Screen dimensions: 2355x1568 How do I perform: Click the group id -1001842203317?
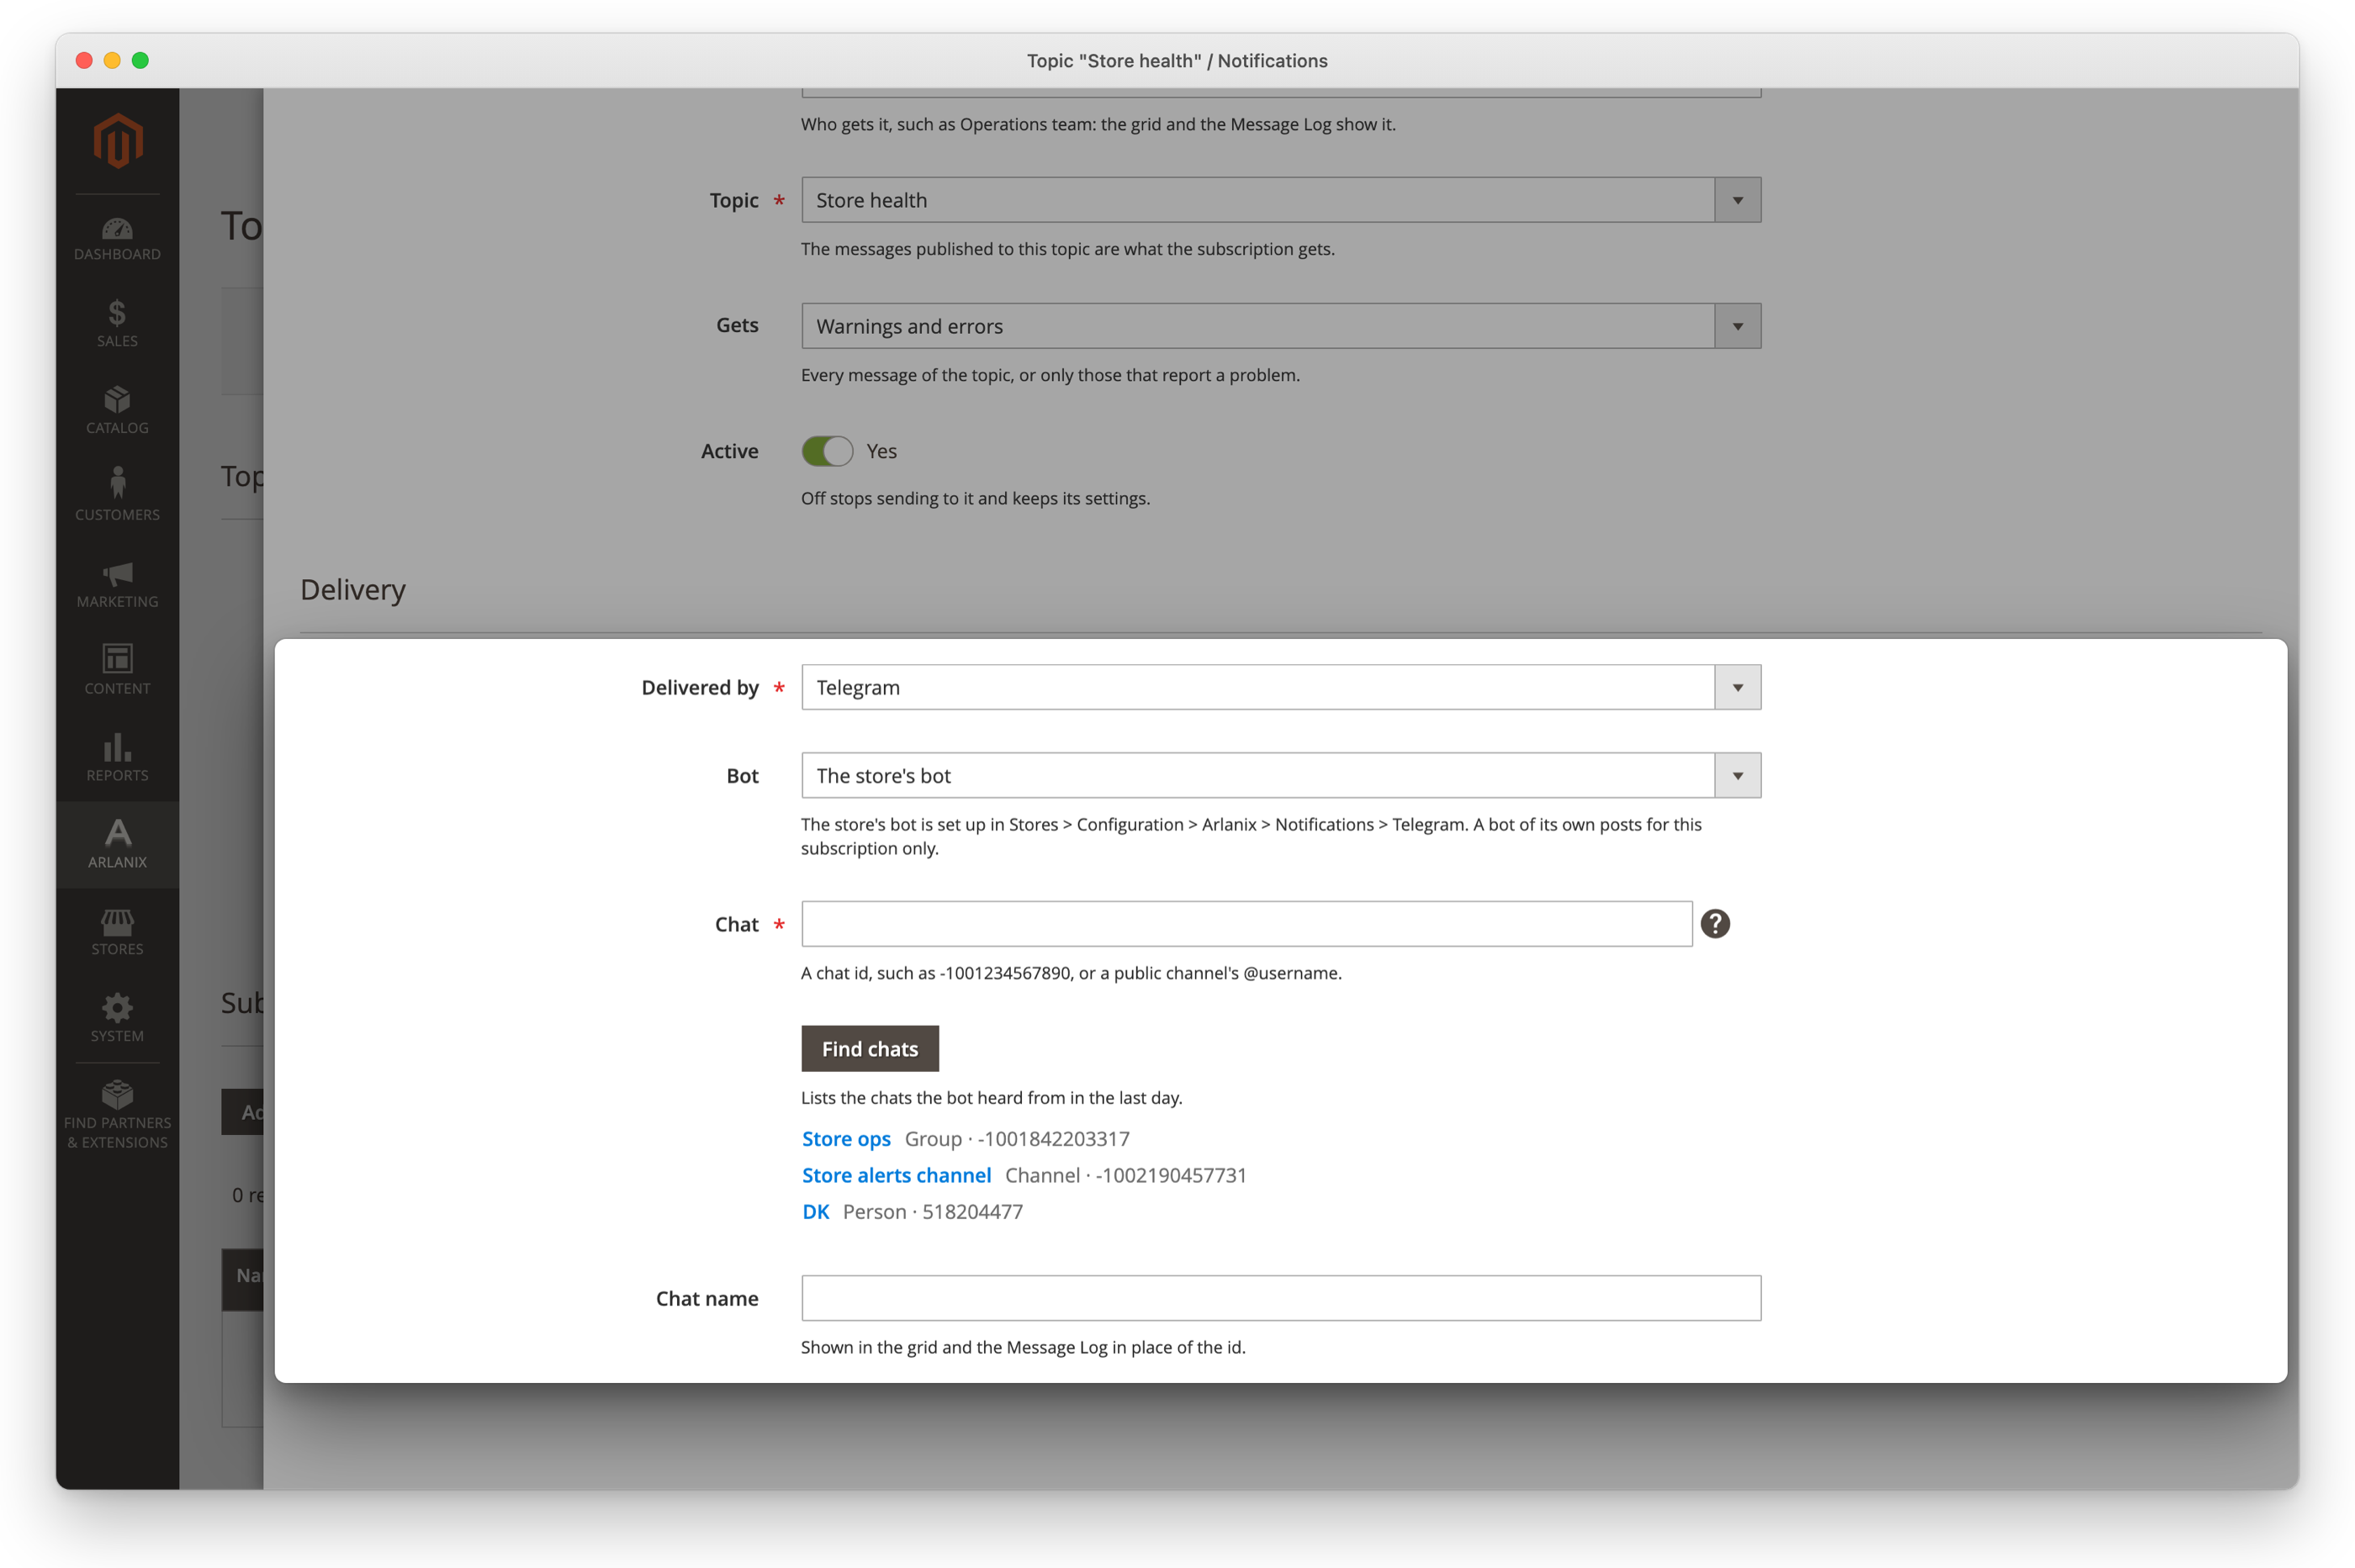pyautogui.click(x=1054, y=1139)
